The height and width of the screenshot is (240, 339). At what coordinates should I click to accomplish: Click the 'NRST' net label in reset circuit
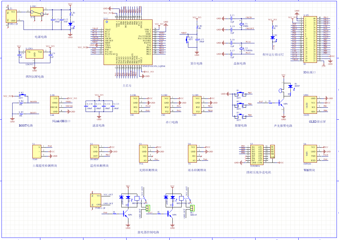184,33
